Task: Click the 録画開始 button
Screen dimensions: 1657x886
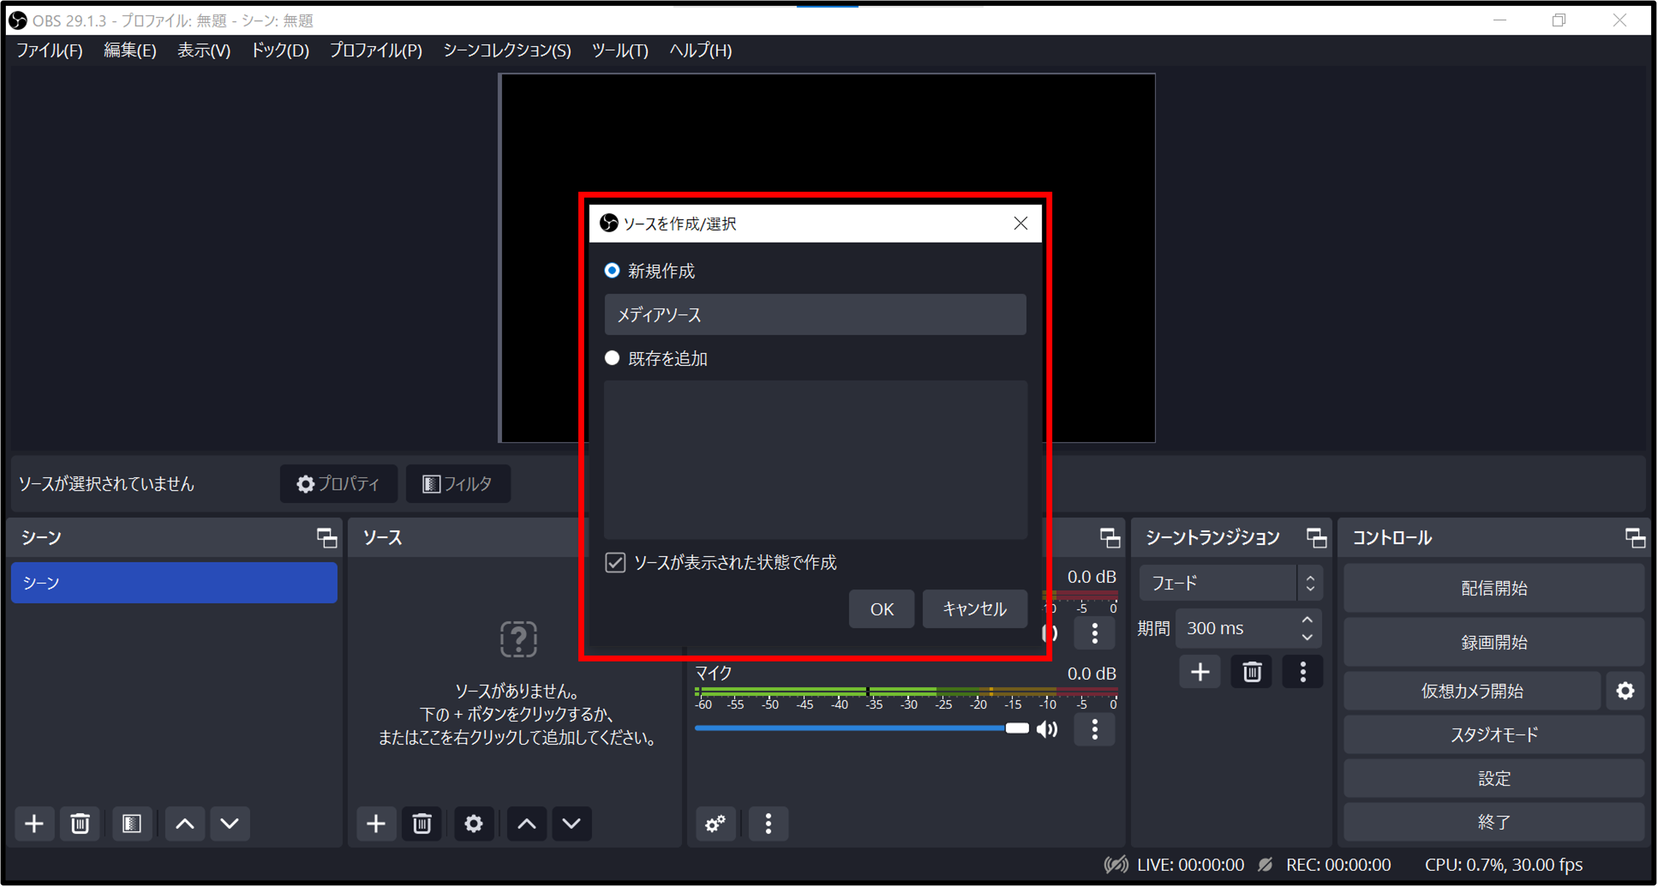Action: pos(1493,641)
